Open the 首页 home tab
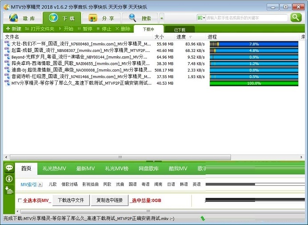 (26, 168)
